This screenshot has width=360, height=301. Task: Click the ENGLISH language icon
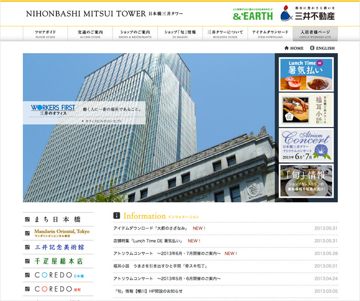312,48
